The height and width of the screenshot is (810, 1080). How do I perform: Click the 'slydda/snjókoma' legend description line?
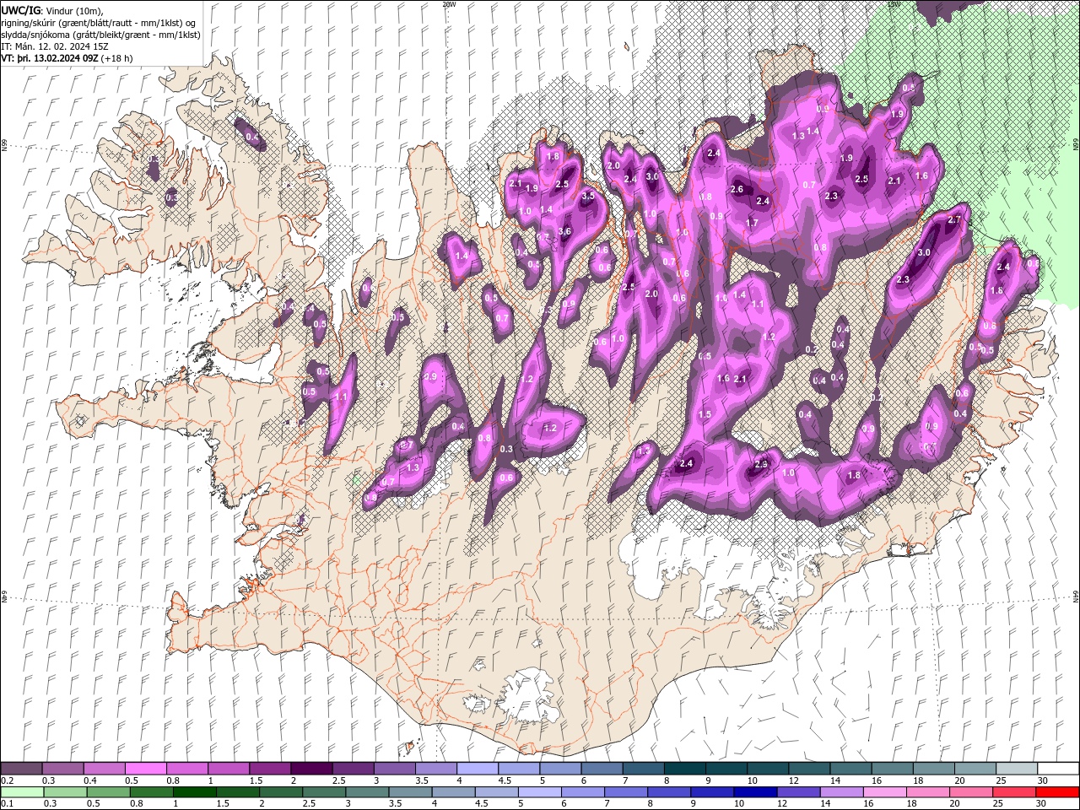pyautogui.click(x=100, y=34)
